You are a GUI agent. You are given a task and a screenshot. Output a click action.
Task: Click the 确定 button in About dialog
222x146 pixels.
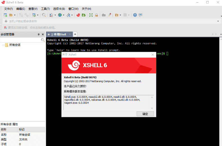(145, 114)
